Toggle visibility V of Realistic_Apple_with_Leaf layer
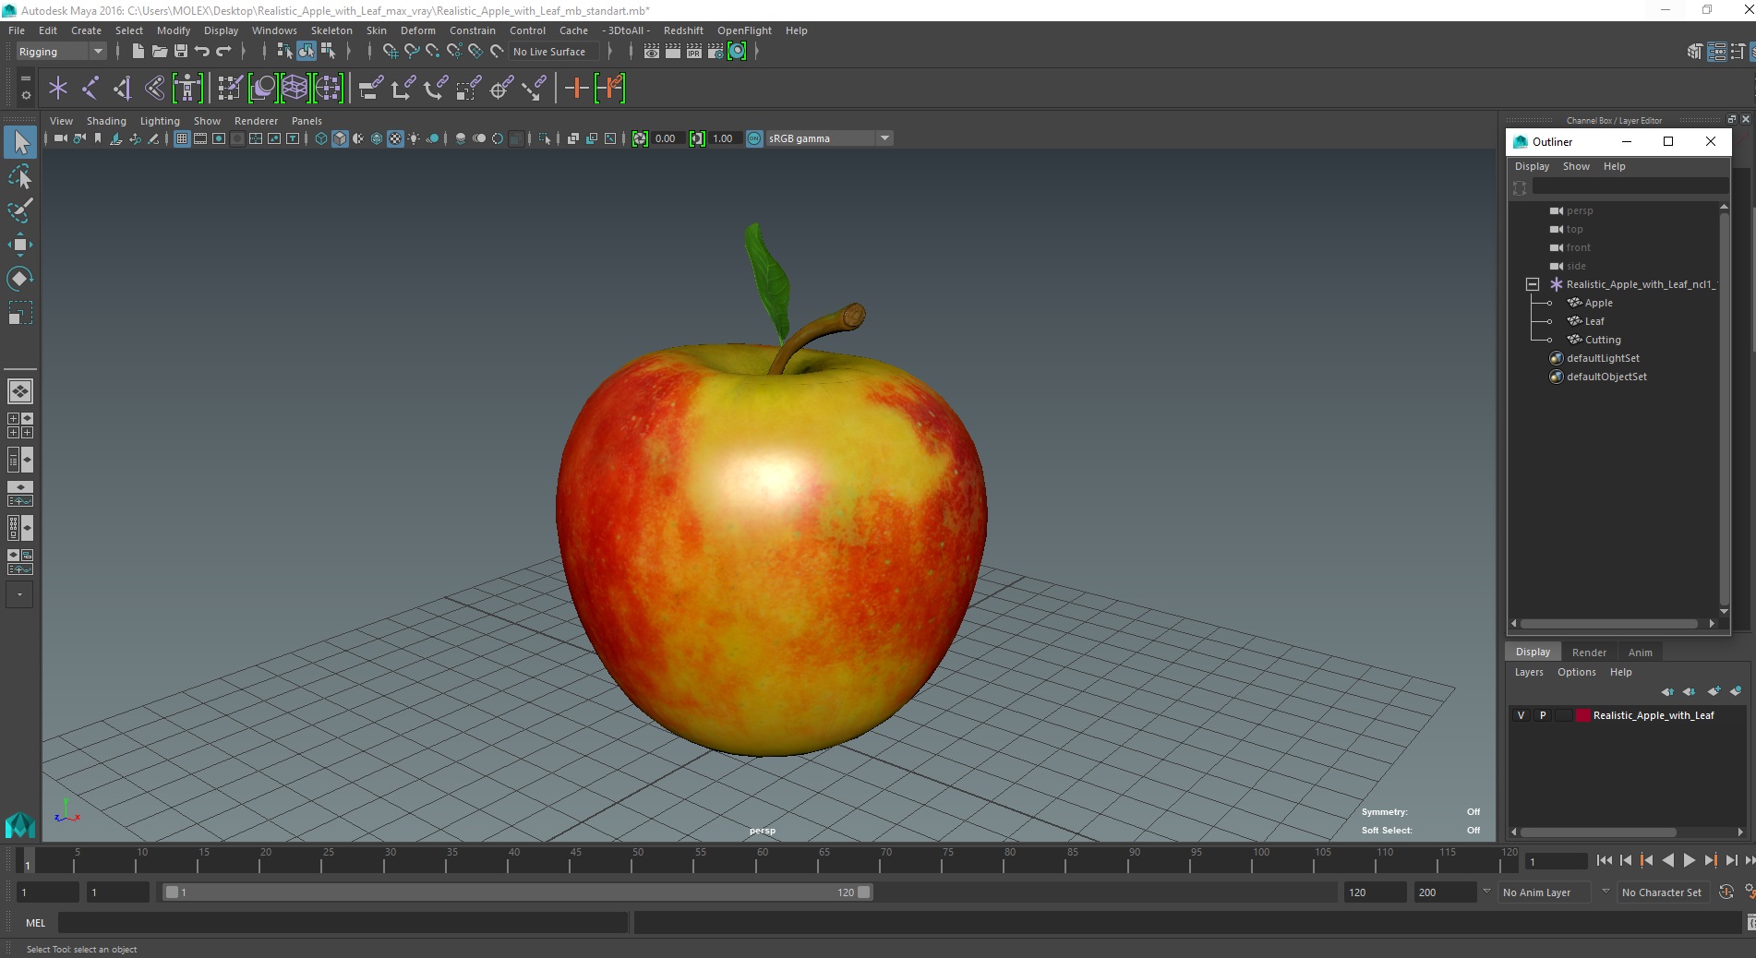Image resolution: width=1756 pixels, height=958 pixels. coord(1521,715)
